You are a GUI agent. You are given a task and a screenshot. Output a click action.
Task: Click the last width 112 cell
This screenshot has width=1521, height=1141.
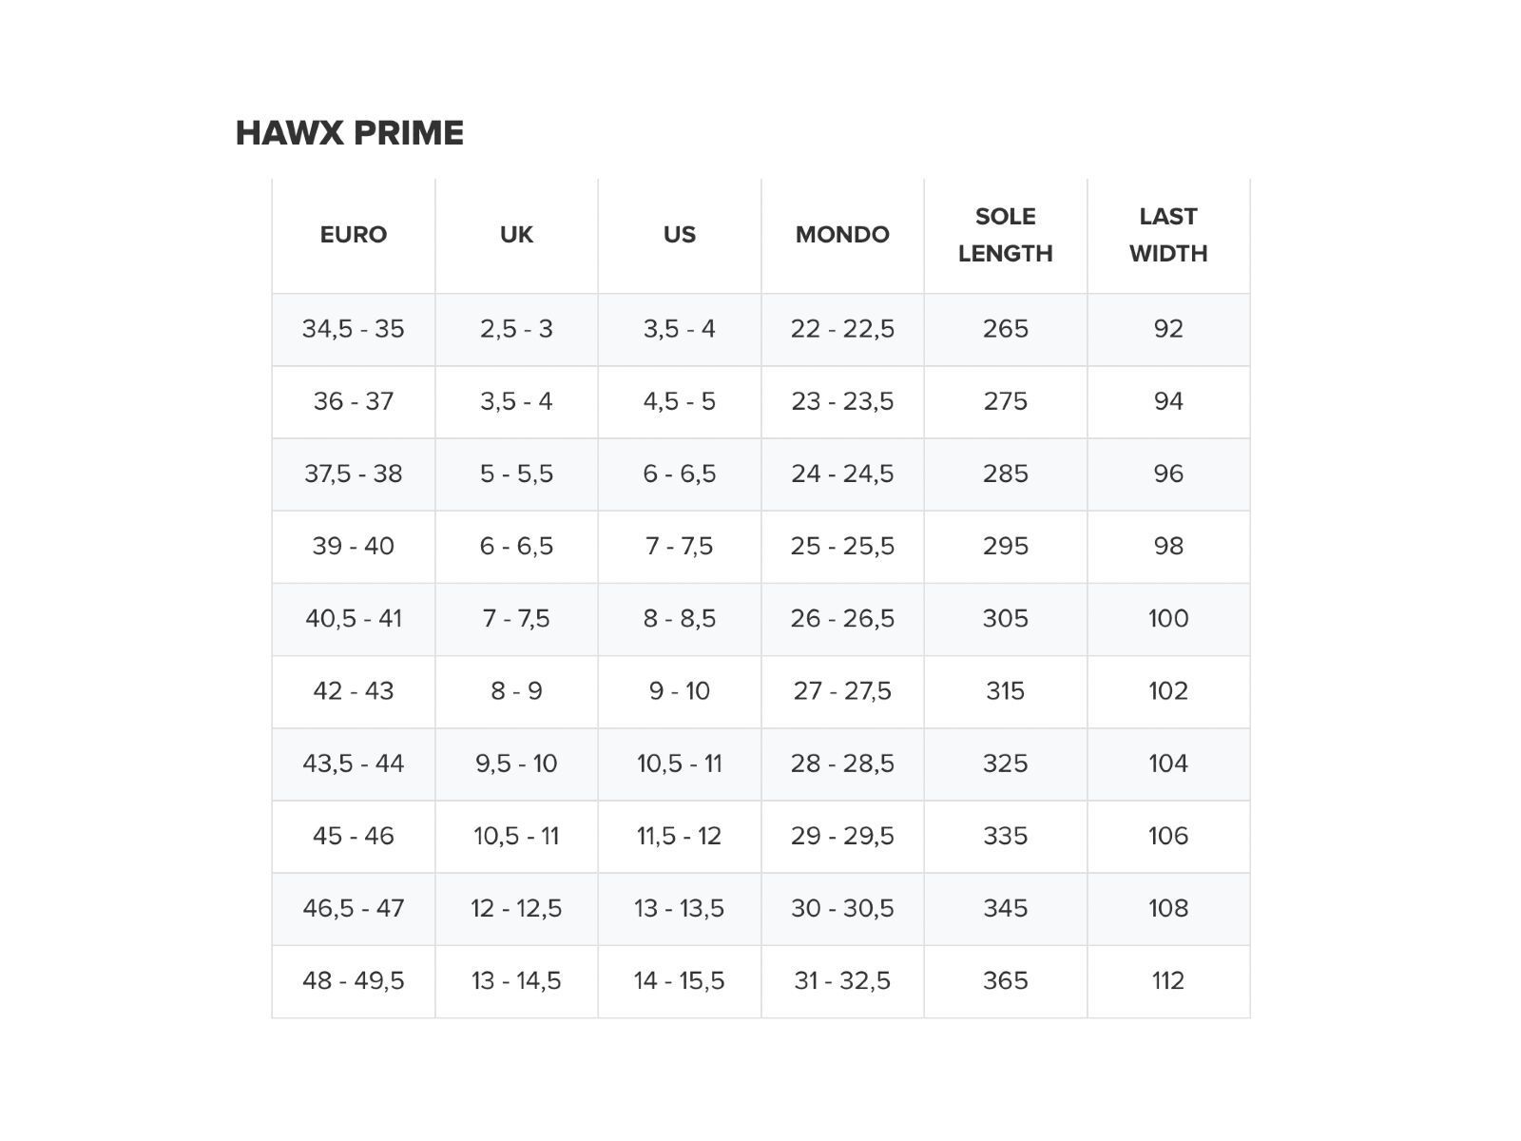pos(1168,980)
